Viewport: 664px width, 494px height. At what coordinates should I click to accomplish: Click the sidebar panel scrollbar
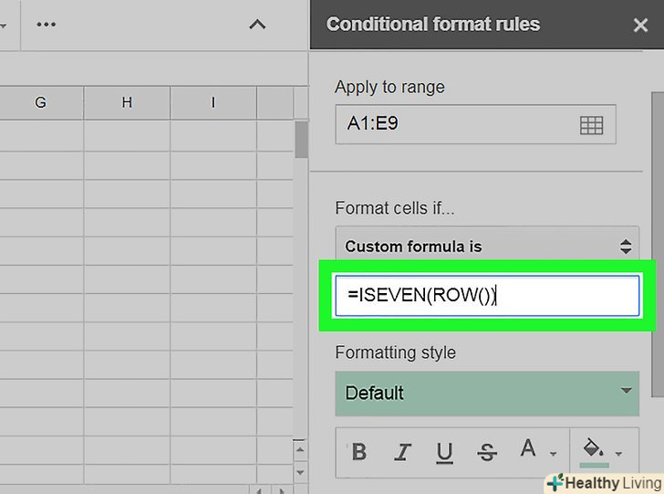[x=656, y=228]
